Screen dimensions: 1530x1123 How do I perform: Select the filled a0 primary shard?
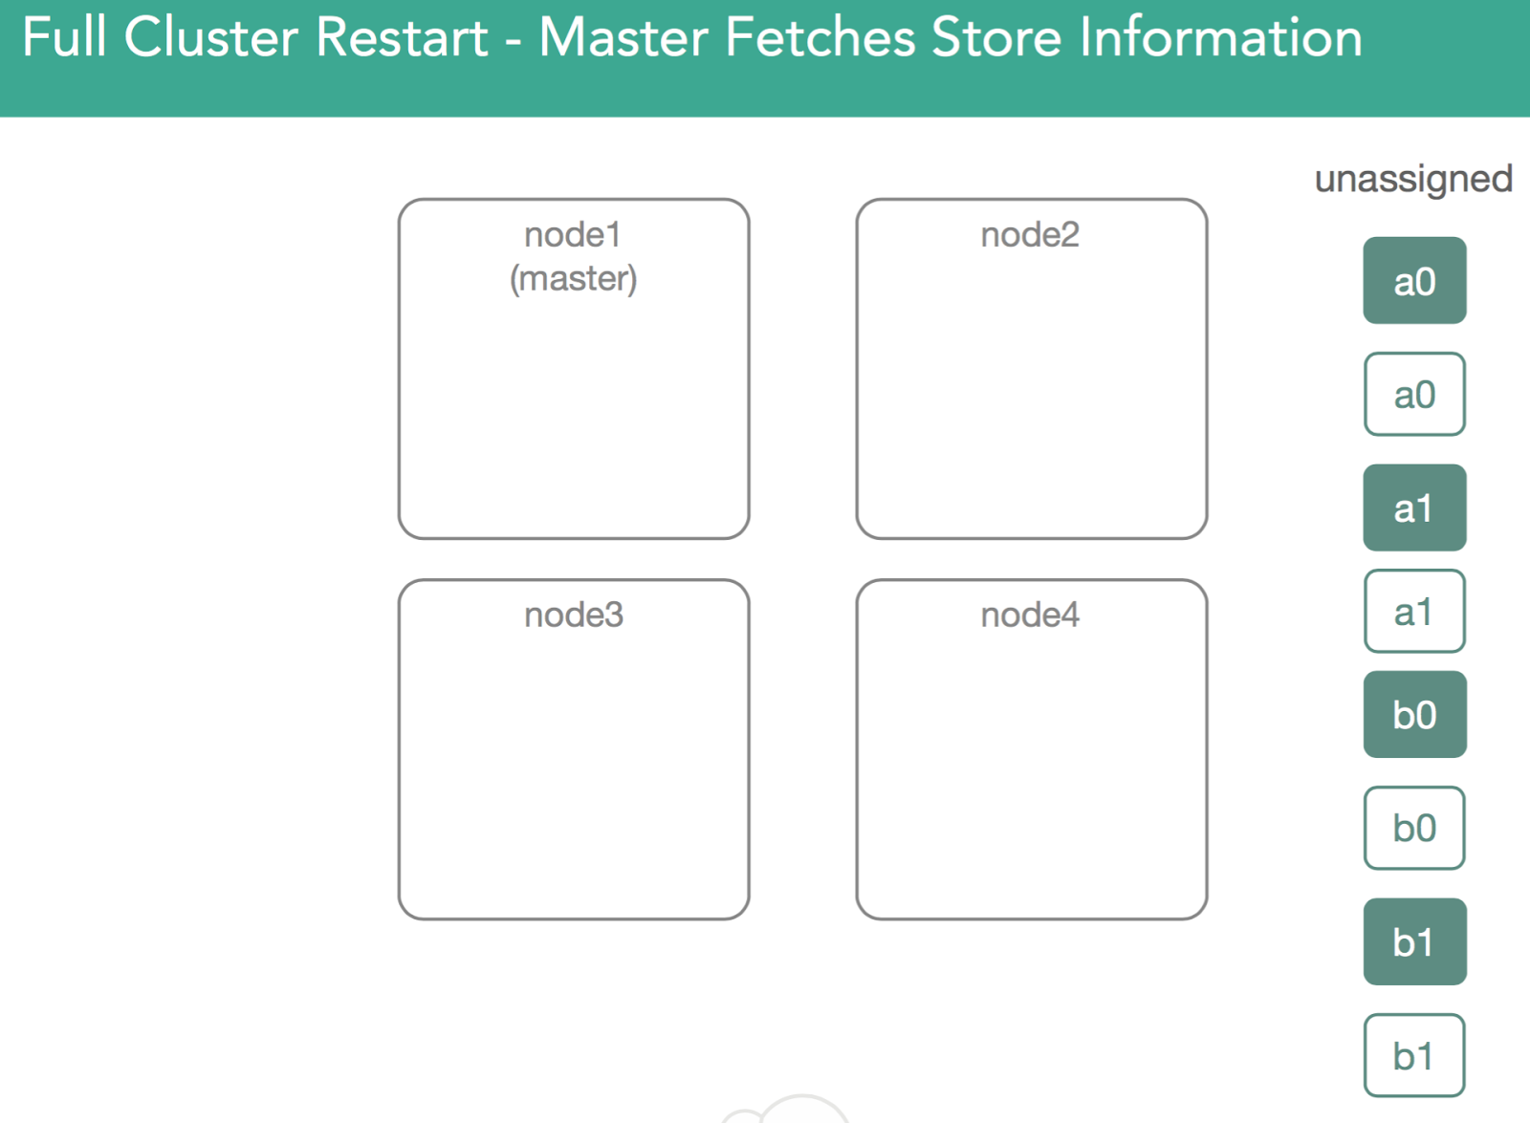point(1414,281)
